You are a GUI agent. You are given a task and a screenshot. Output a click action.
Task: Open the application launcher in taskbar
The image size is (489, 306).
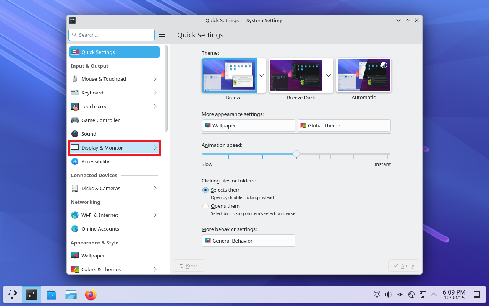(x=13, y=295)
